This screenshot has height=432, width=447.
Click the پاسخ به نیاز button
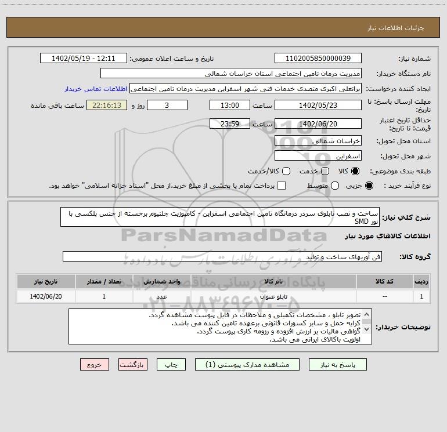coord(337,365)
